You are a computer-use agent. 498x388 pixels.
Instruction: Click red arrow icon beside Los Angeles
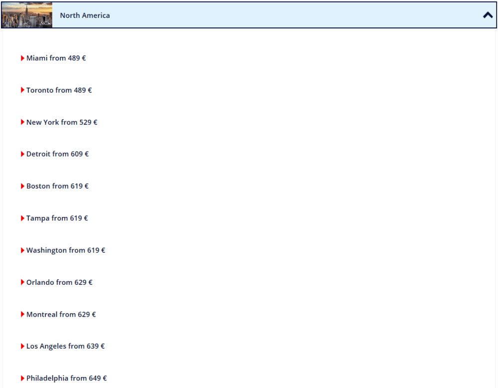coord(22,346)
